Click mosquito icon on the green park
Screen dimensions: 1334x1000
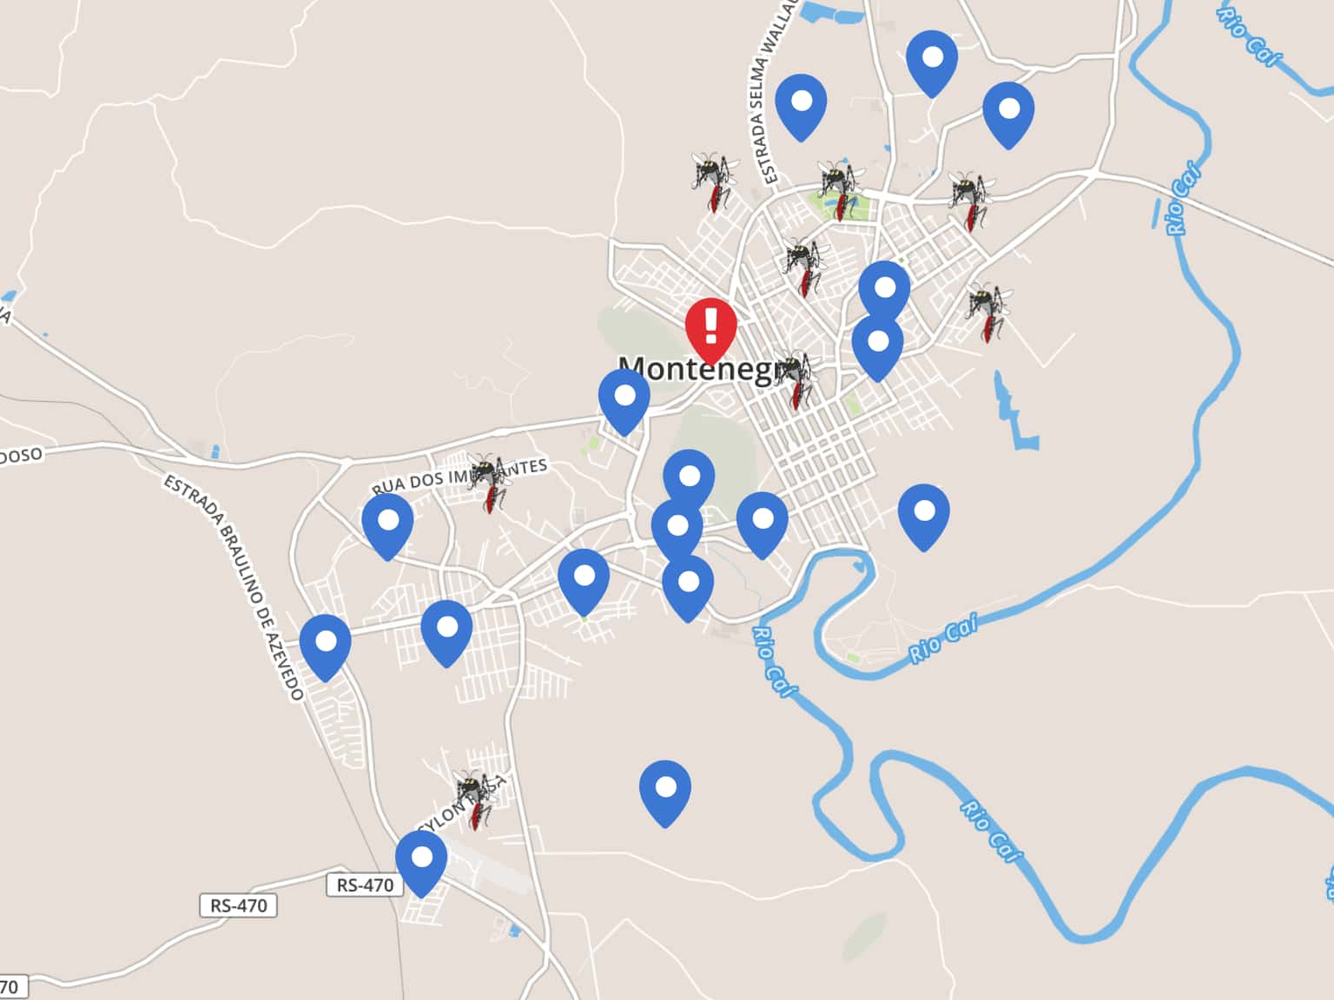838,189
